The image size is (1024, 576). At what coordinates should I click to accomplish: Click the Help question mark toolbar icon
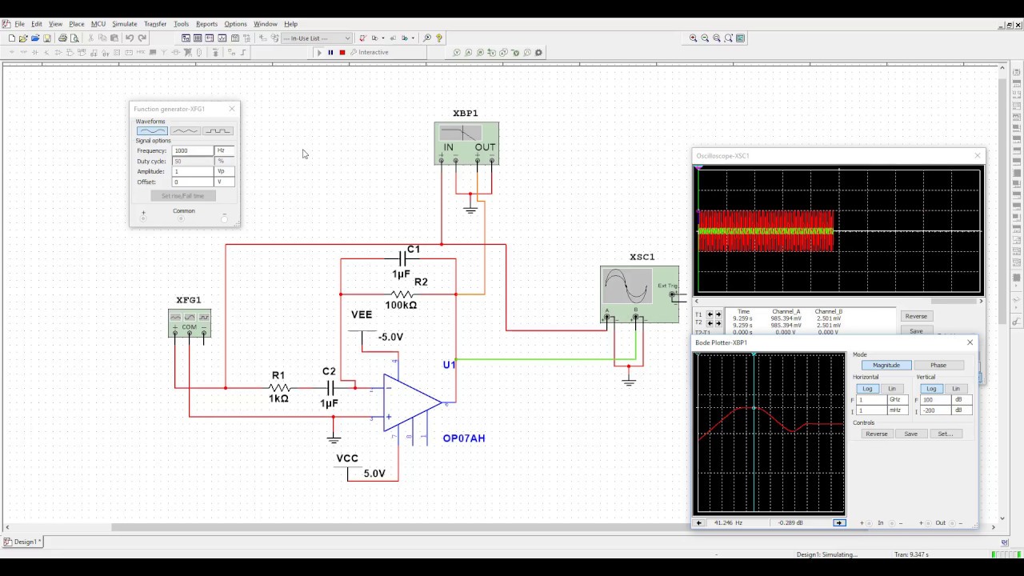(x=439, y=38)
